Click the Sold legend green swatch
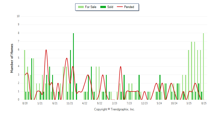 point(103,7)
